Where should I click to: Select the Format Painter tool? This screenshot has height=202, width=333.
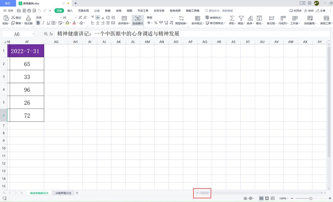28,19
